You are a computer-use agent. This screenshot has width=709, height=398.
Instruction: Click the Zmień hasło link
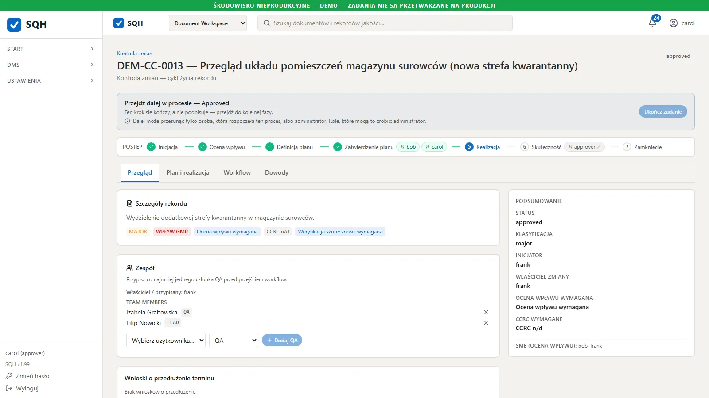click(x=32, y=376)
